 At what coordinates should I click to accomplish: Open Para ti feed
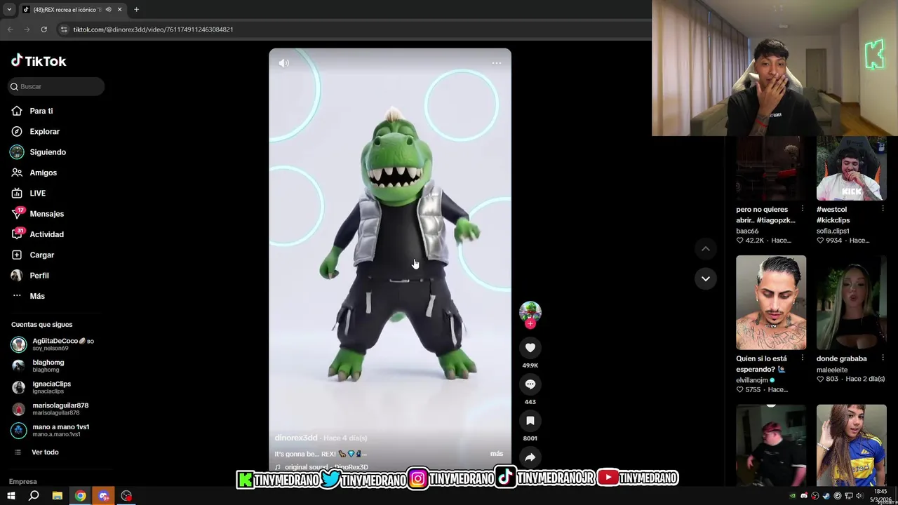(x=32, y=111)
